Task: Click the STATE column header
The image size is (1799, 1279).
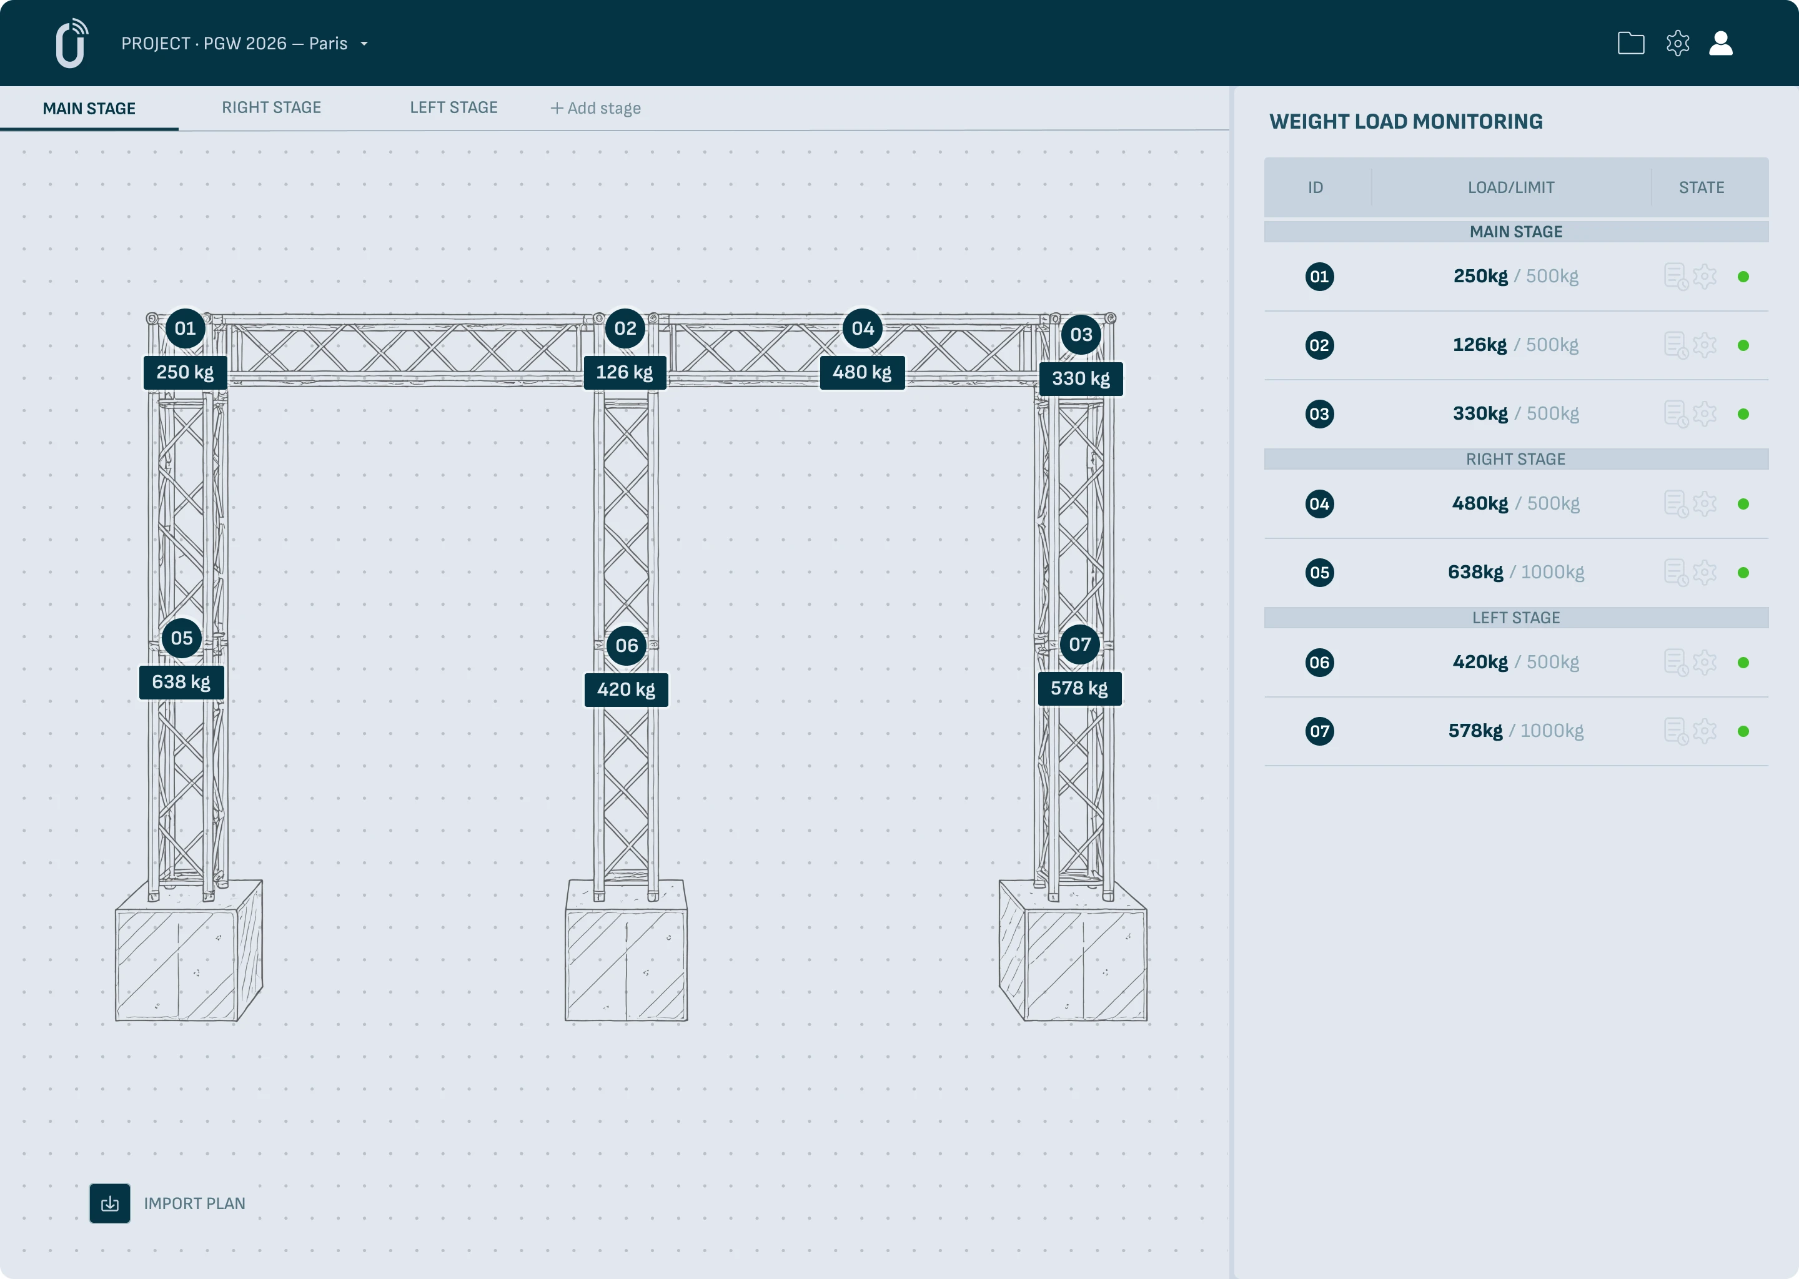Action: click(x=1702, y=187)
